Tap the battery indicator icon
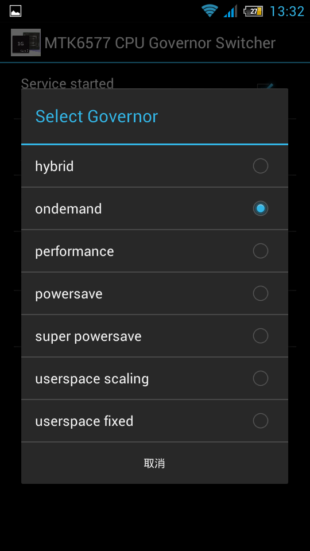 (x=253, y=11)
